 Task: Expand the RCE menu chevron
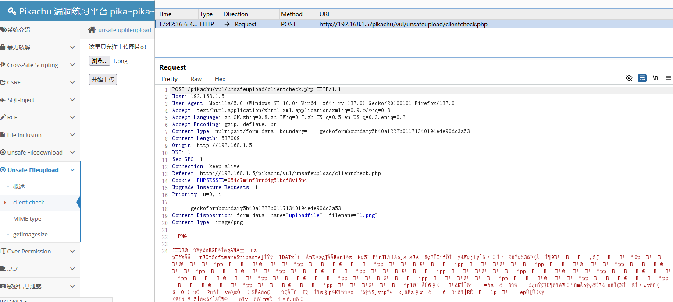(x=72, y=117)
